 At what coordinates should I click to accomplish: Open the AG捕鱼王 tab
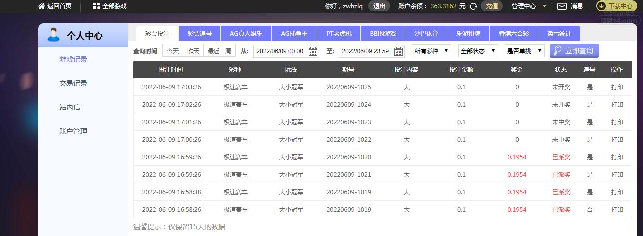coord(294,34)
